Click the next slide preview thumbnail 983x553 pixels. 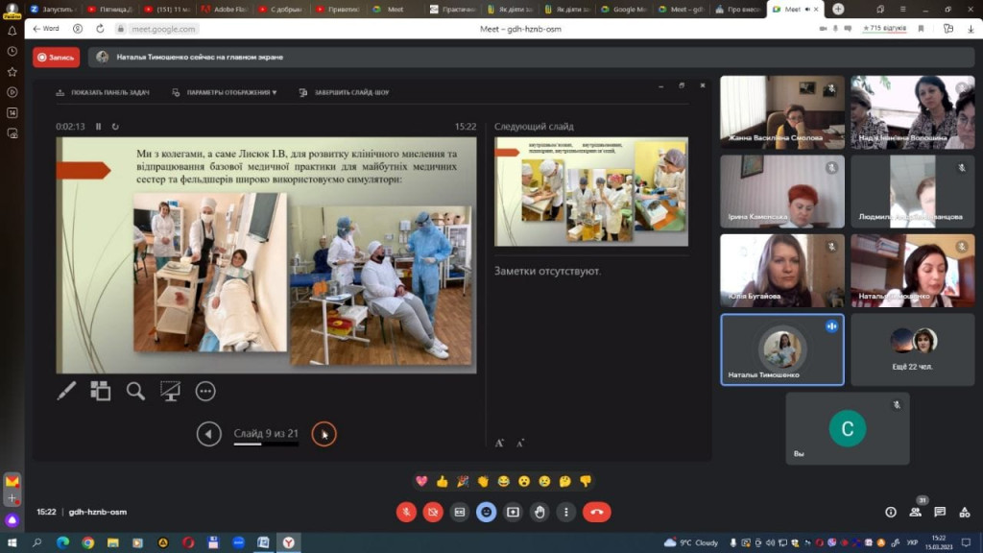click(591, 191)
